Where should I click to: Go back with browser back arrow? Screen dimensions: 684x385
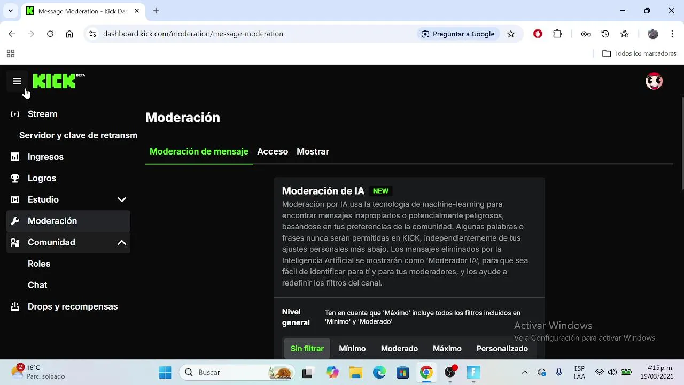tap(12, 34)
